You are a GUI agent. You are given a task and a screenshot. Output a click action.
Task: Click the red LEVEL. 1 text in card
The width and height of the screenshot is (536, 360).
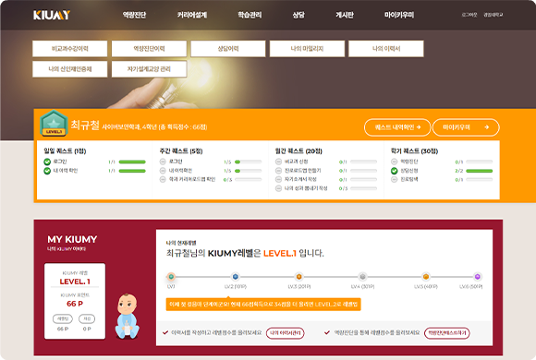75,282
